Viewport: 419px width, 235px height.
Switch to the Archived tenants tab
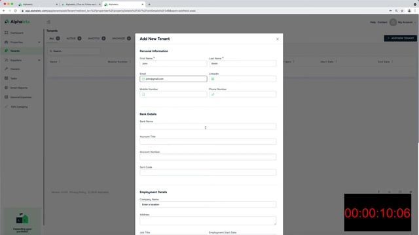(122, 39)
